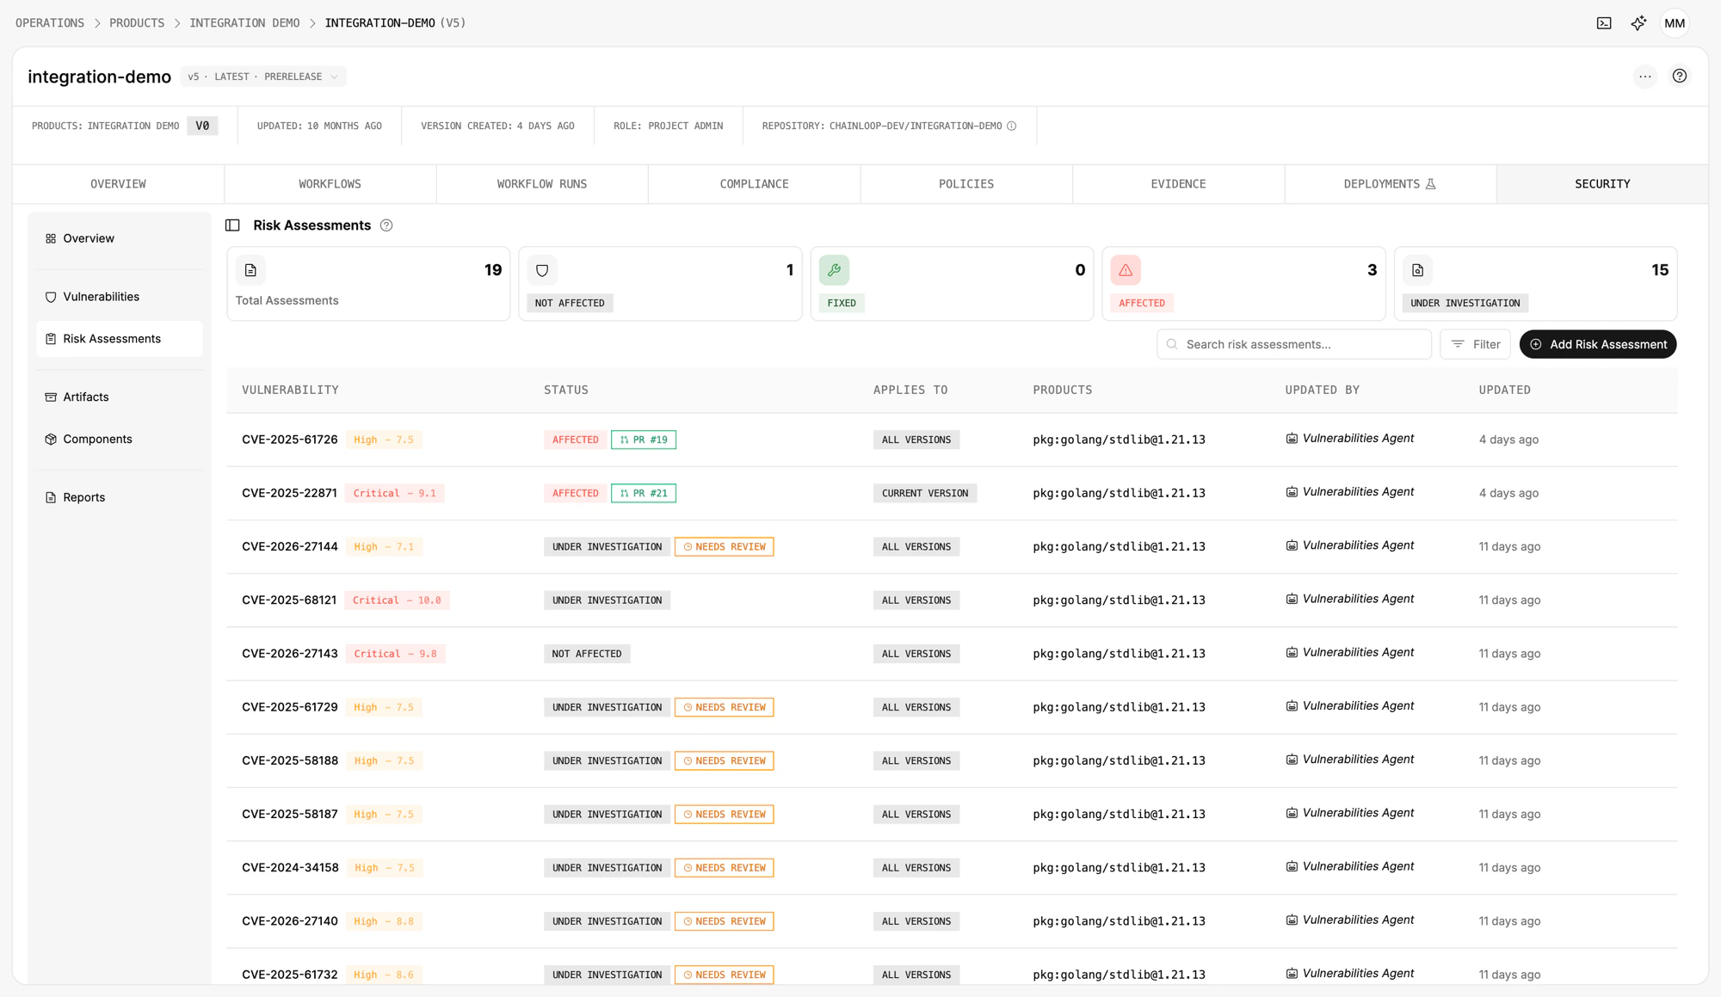Filter by AFFECTED card label
This screenshot has width=1721, height=997.
1142,303
